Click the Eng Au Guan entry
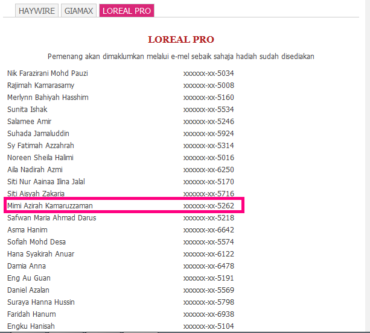This screenshot has width=370, height=333. tap(29, 278)
